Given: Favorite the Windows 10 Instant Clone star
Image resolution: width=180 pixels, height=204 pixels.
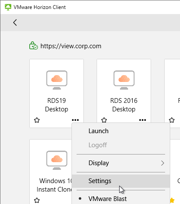Looking at the screenshot, I should coord(37,200).
